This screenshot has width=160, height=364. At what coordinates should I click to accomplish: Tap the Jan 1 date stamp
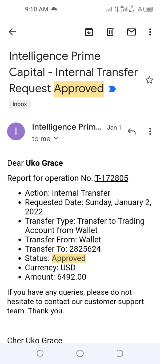(114, 128)
